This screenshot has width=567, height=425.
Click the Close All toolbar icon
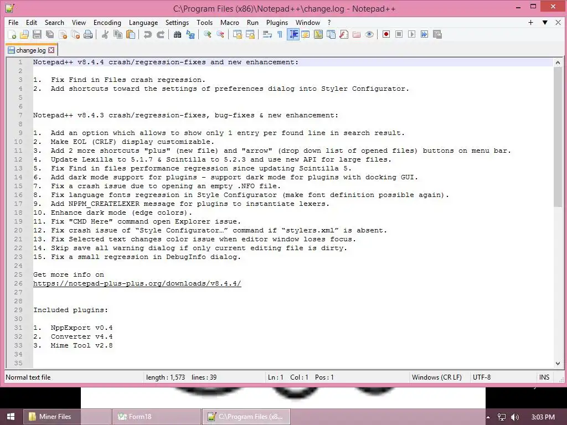75,34
